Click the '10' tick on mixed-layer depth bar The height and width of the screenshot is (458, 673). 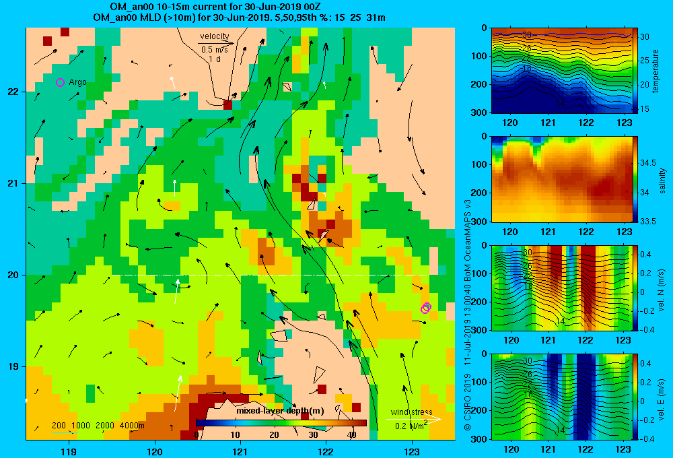click(235, 435)
